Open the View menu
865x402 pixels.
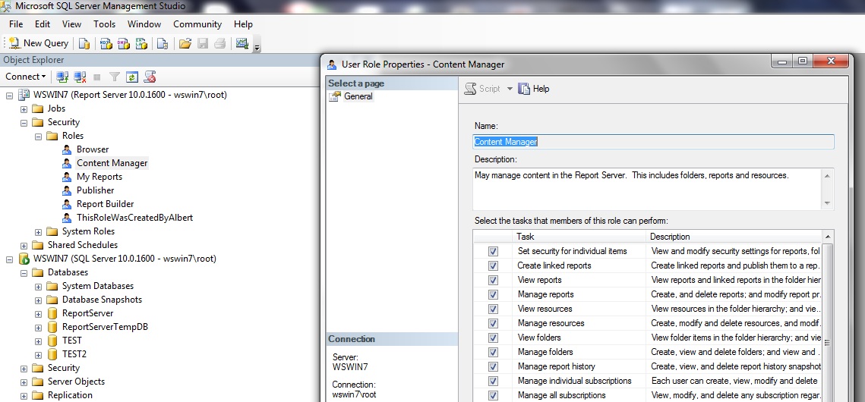click(x=71, y=24)
